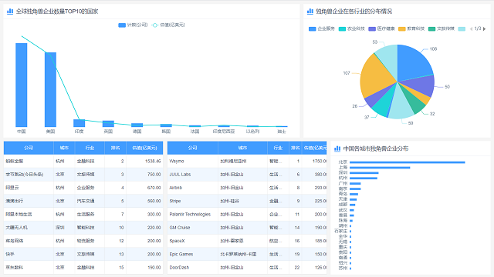The height and width of the screenshot is (277, 494).
Task: Toggle 医疗健康 legend item in the pie chart
Action: click(381, 29)
